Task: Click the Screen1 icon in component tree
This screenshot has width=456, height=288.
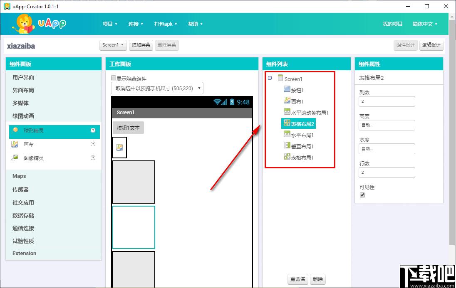Action: (x=280, y=78)
